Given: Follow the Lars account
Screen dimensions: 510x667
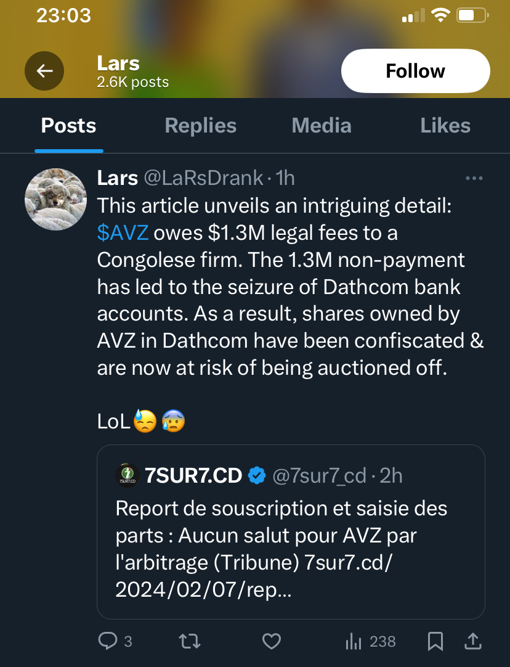Looking at the screenshot, I should pos(415,72).
